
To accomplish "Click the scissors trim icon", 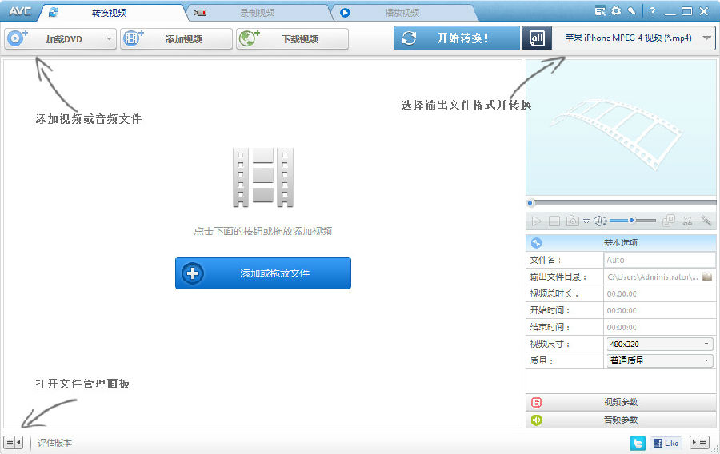I will click(687, 221).
